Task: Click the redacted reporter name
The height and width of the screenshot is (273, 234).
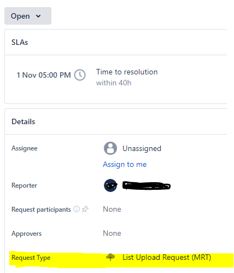Action: [x=147, y=185]
